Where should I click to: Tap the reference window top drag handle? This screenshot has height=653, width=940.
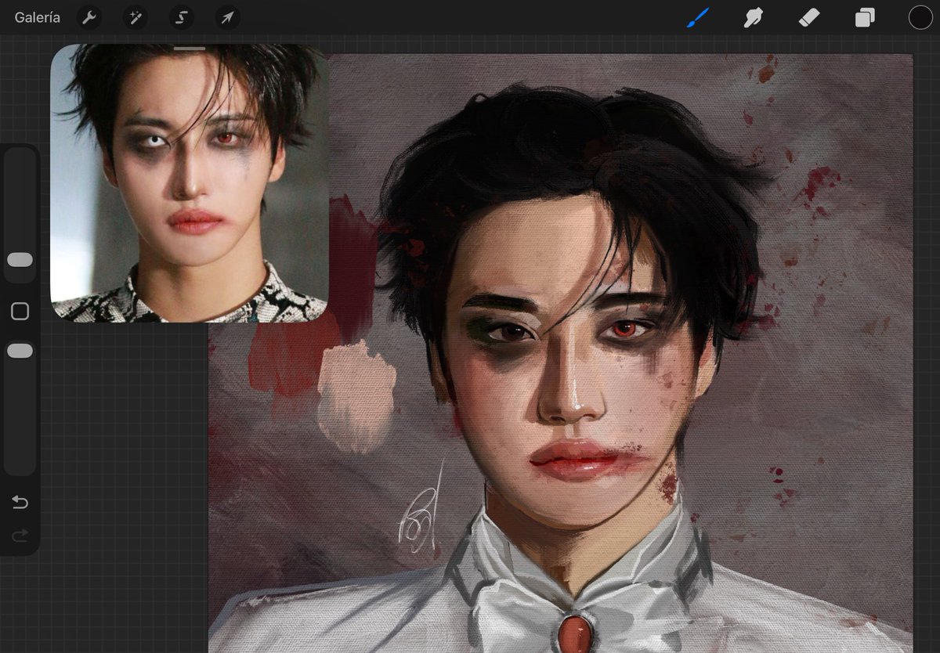(190, 49)
